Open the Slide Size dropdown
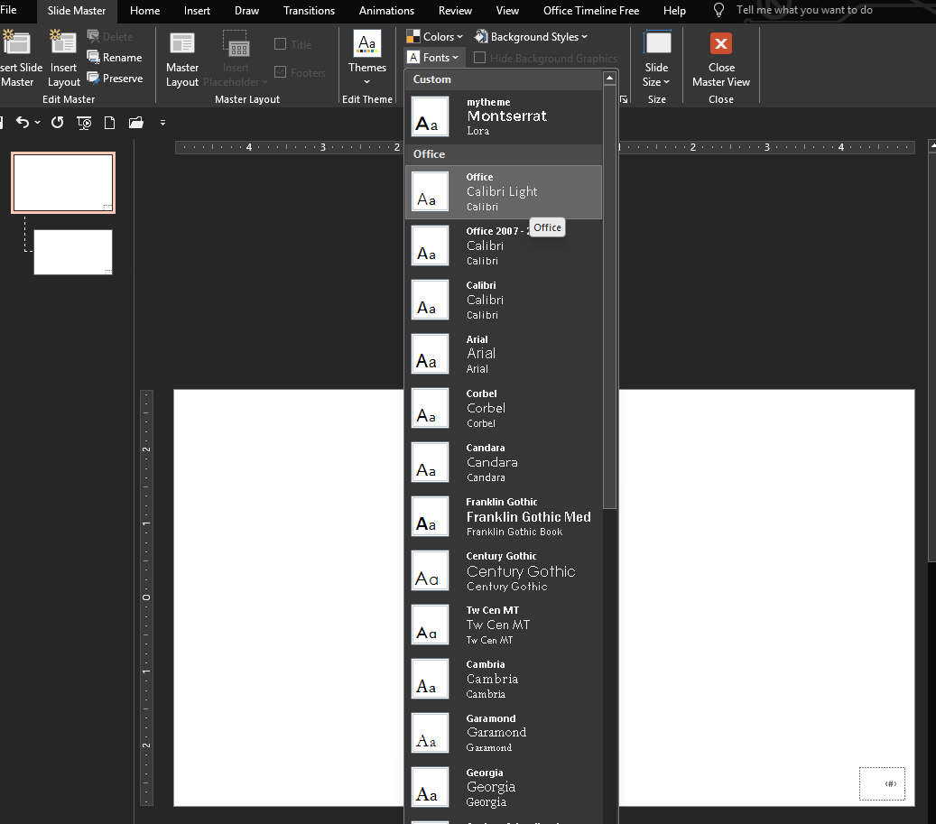 (656, 56)
